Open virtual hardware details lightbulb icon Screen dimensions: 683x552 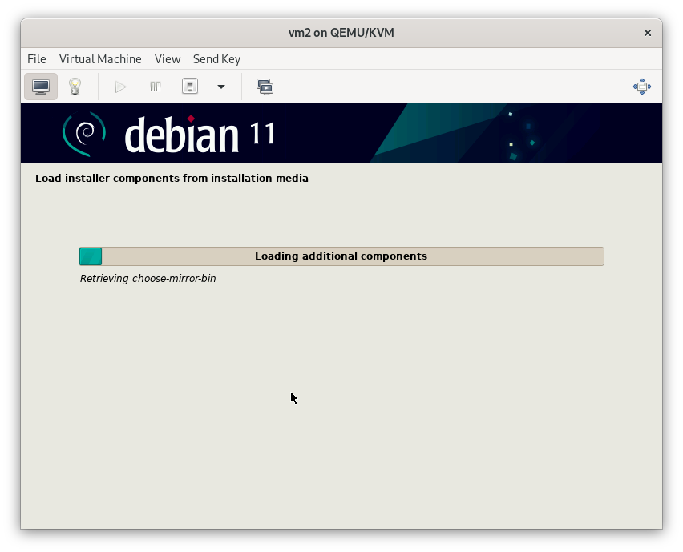coord(75,87)
